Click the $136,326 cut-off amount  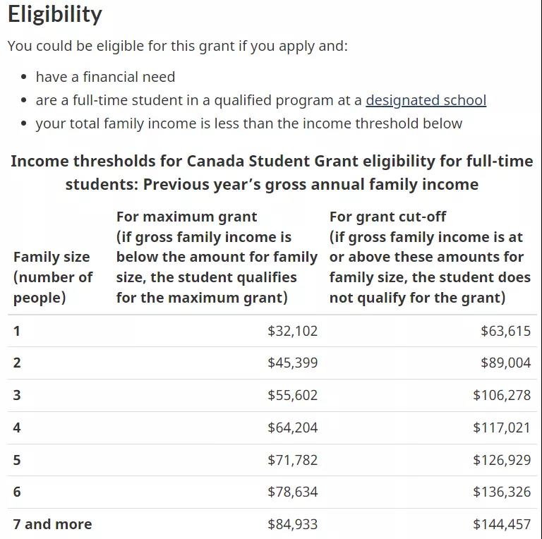point(501,492)
